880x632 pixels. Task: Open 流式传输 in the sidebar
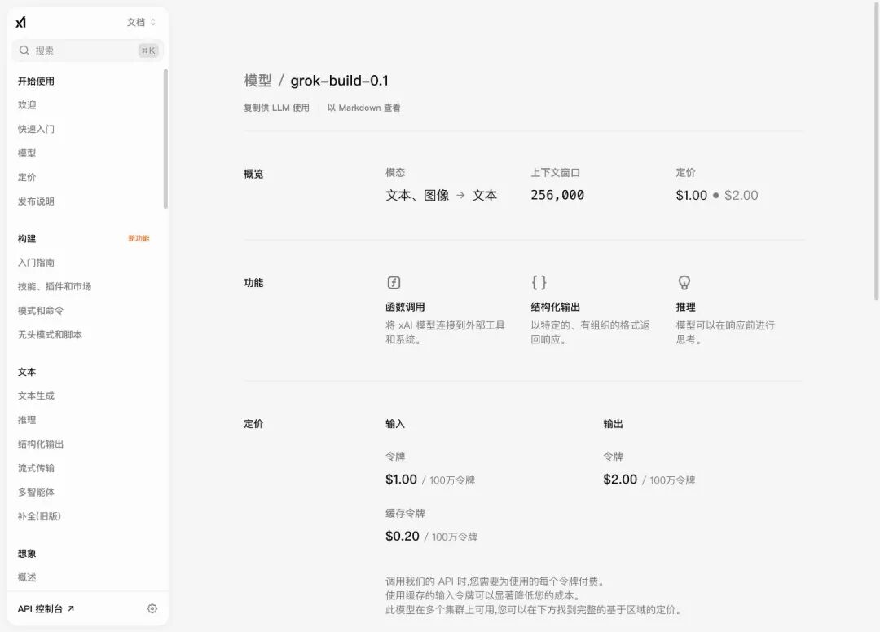click(36, 469)
